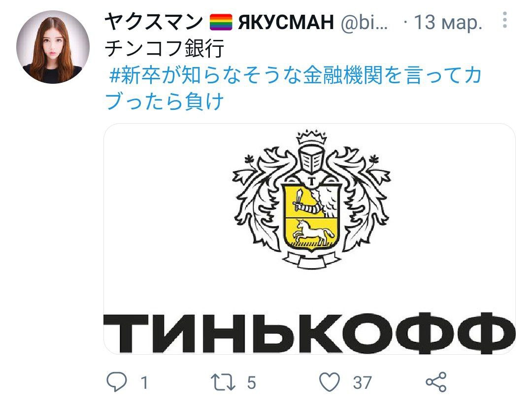
Task: Open the hashtag #新卒が知らなそうな金融機関を言ってカ
Action: point(296,75)
